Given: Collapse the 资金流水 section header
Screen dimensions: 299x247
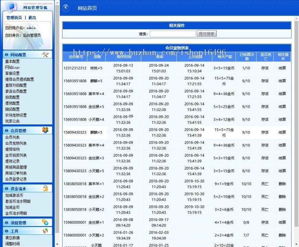Looking at the screenshot, I should (28, 188).
